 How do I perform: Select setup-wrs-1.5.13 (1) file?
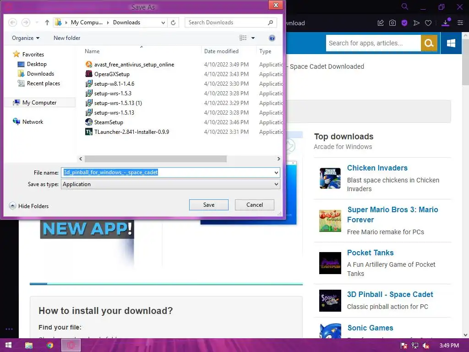118,103
